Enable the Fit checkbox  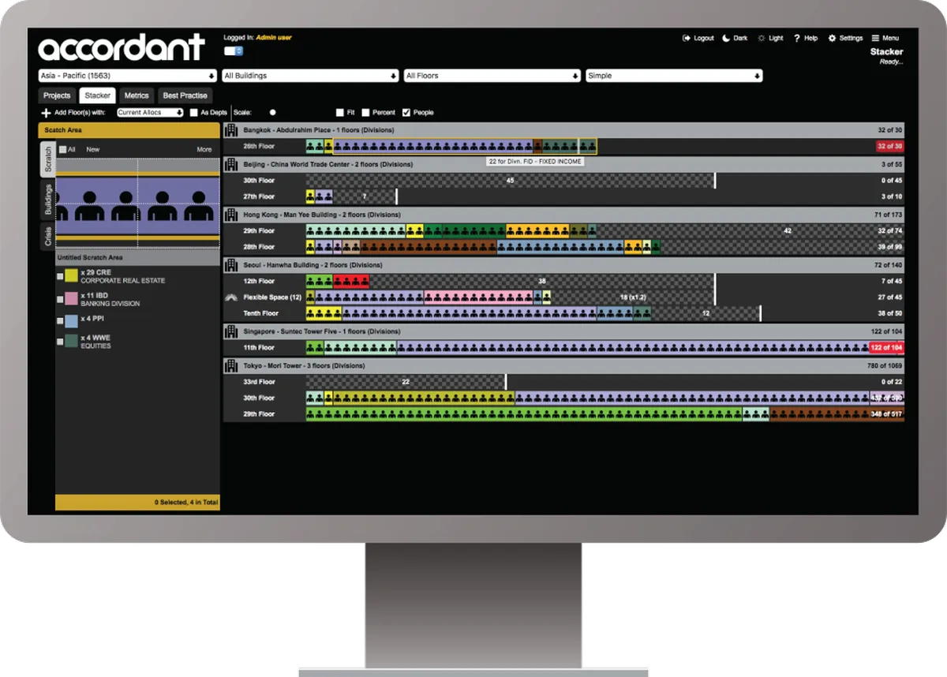340,113
